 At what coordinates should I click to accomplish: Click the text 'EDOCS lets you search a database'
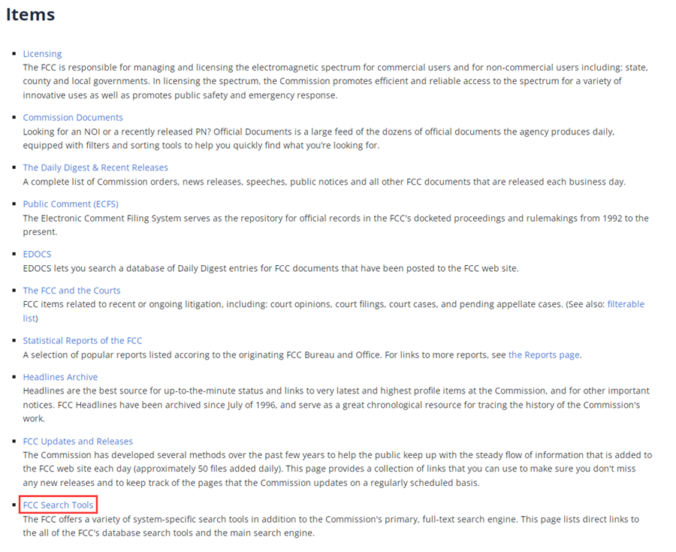pos(94,268)
